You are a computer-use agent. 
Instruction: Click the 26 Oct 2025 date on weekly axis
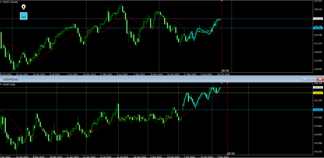223,75
